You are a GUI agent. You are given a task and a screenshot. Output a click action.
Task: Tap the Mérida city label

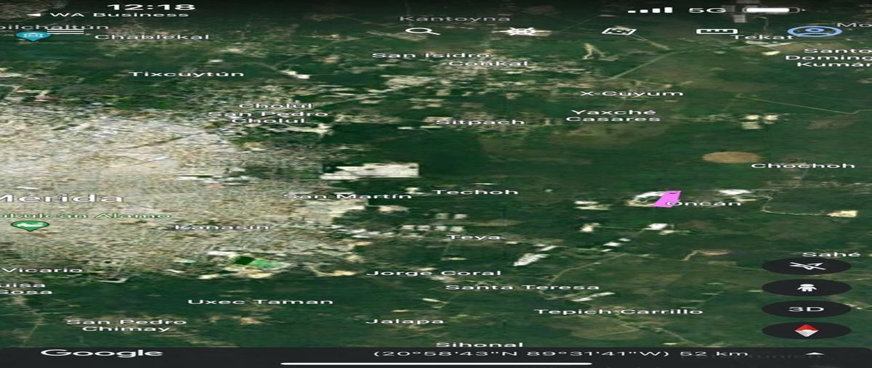pyautogui.click(x=61, y=198)
